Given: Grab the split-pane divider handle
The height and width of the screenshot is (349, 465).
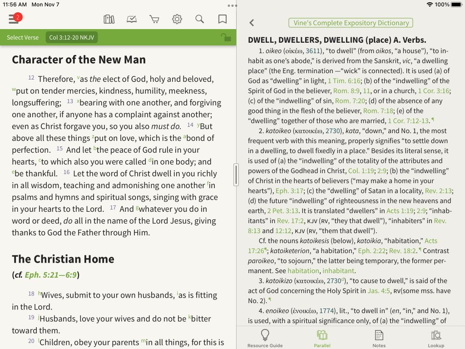Looking at the screenshot, I should point(236,175).
